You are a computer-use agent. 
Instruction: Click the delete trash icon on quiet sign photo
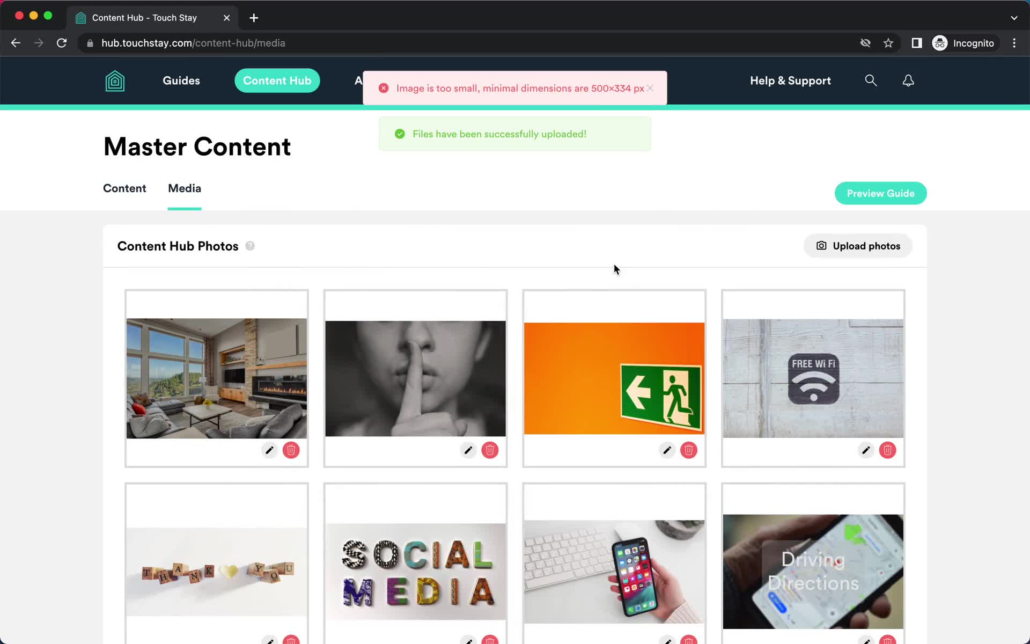pyautogui.click(x=489, y=450)
